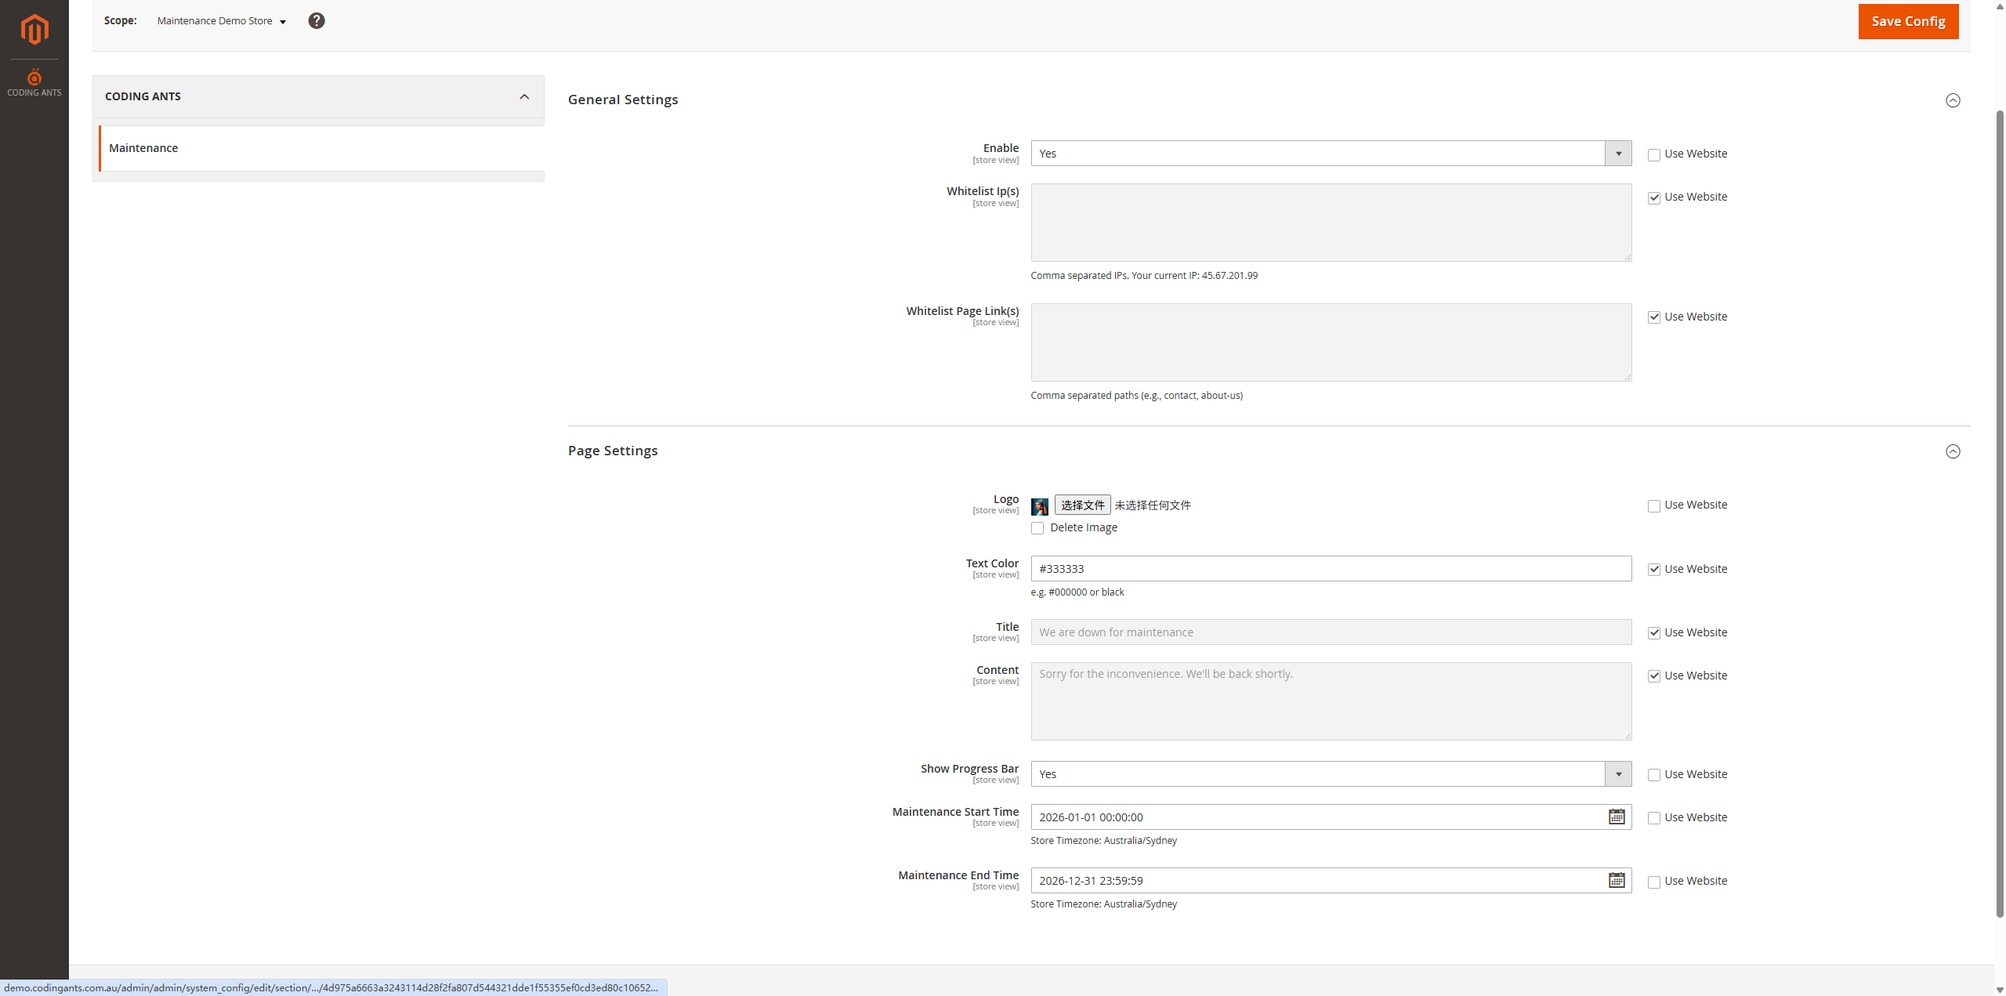This screenshot has height=996, width=2006.
Task: Uncheck Use Website for Whitelist Ip(s)
Action: [1653, 197]
